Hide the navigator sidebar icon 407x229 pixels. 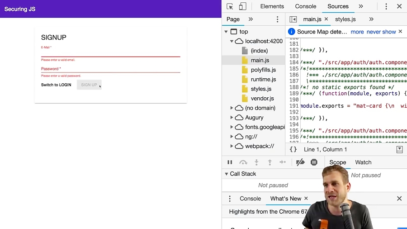(293, 19)
